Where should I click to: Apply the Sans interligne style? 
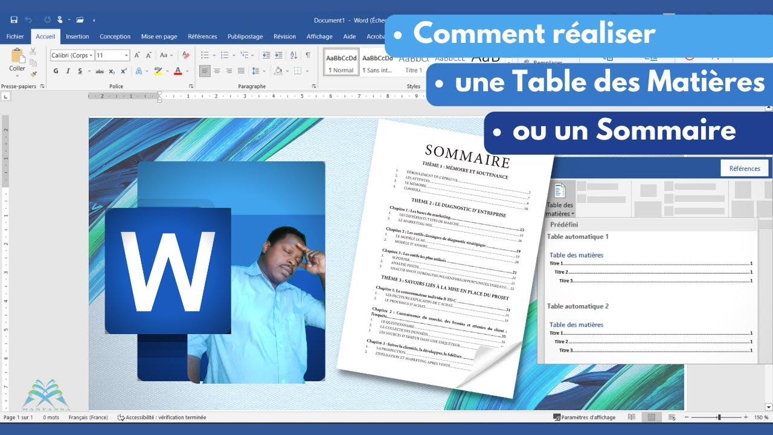tap(377, 63)
